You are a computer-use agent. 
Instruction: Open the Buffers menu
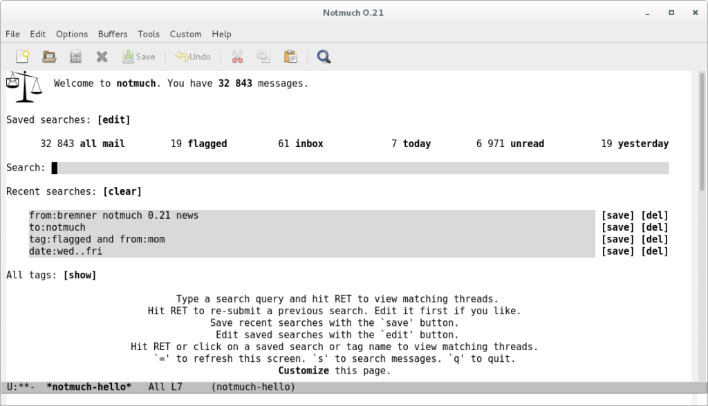[x=112, y=34]
